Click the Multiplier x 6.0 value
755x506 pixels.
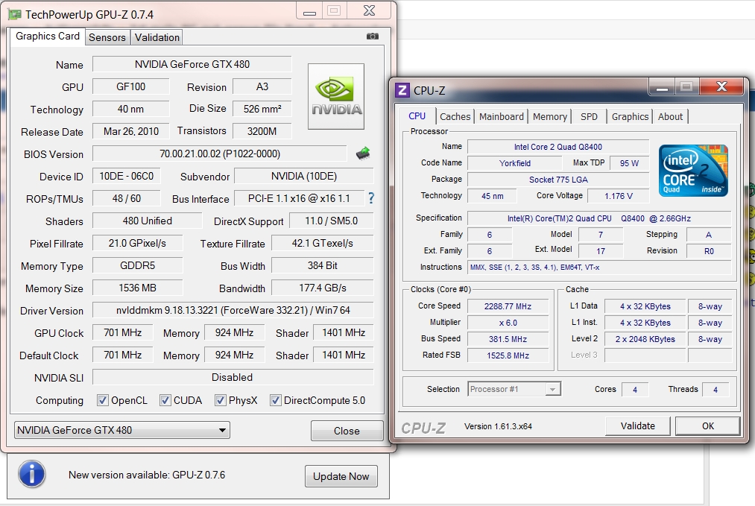pos(508,323)
